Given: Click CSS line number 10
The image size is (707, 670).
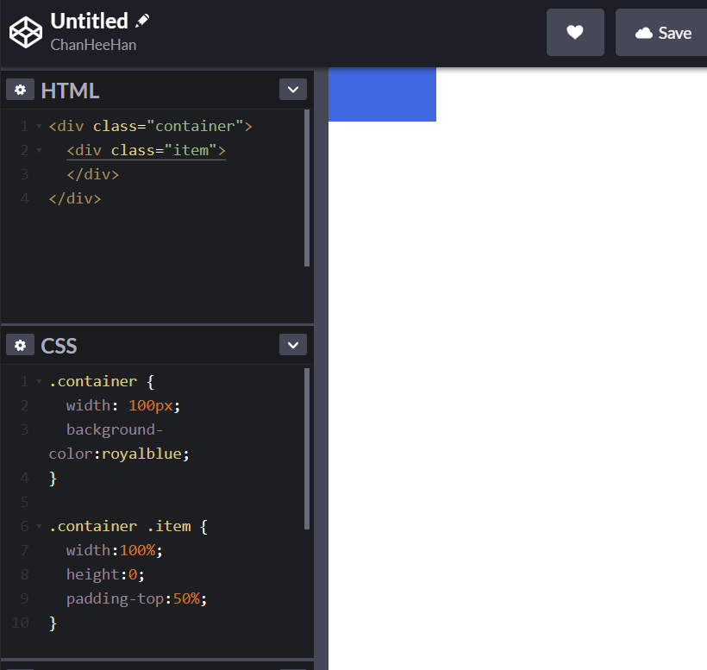Looking at the screenshot, I should [21, 623].
